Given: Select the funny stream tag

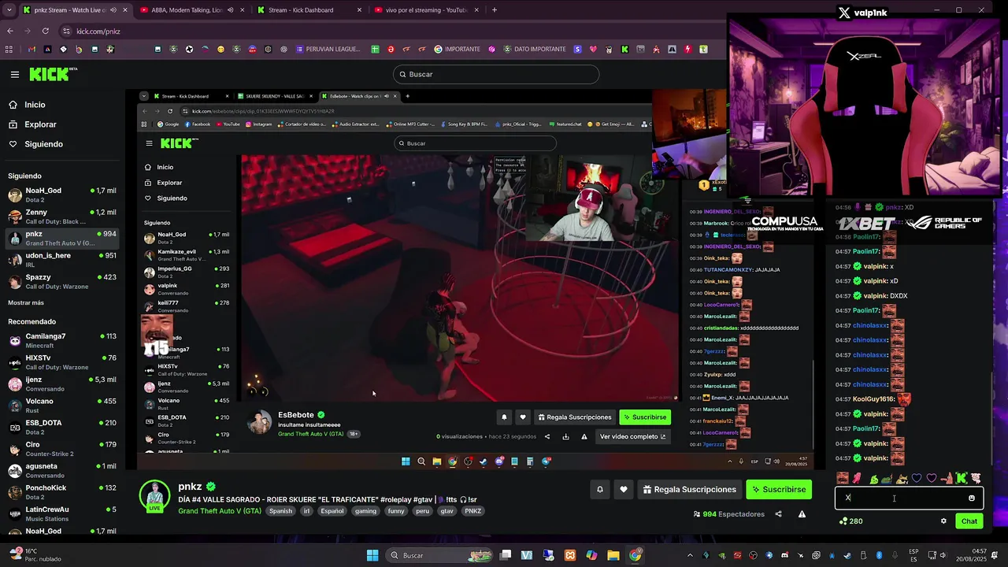Looking at the screenshot, I should [396, 511].
